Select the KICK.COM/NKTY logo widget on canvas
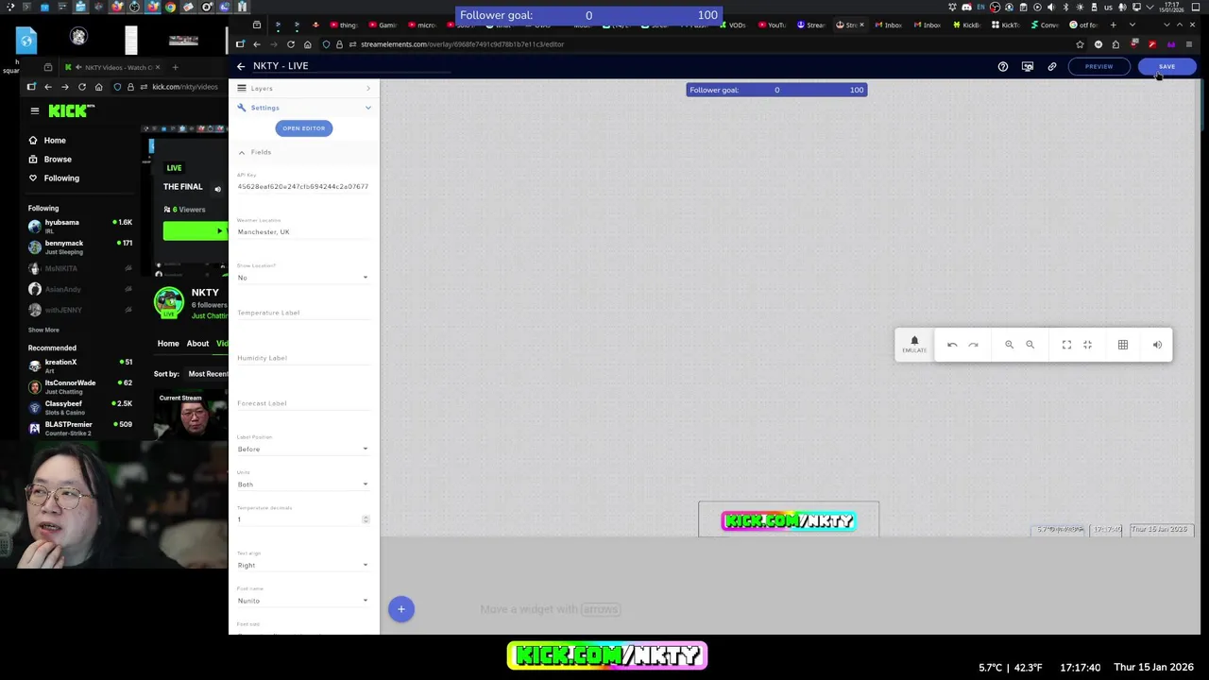The image size is (1209, 680). pos(789,520)
